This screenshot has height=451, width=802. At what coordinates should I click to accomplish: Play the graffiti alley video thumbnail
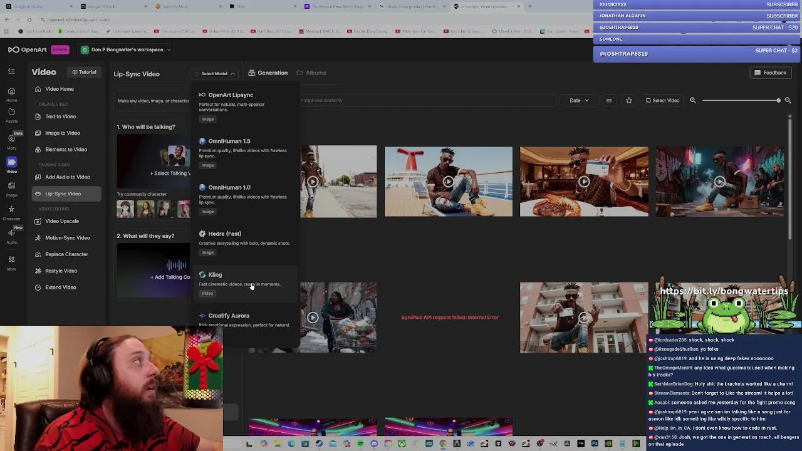[719, 182]
